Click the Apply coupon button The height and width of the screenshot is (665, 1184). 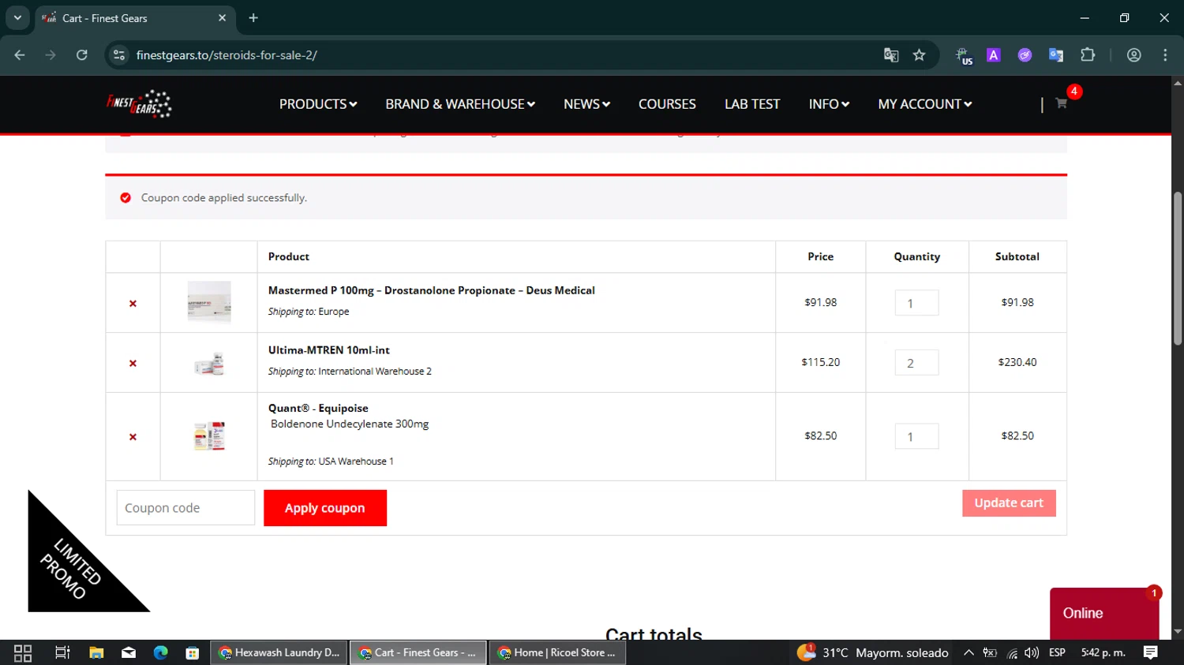(325, 508)
